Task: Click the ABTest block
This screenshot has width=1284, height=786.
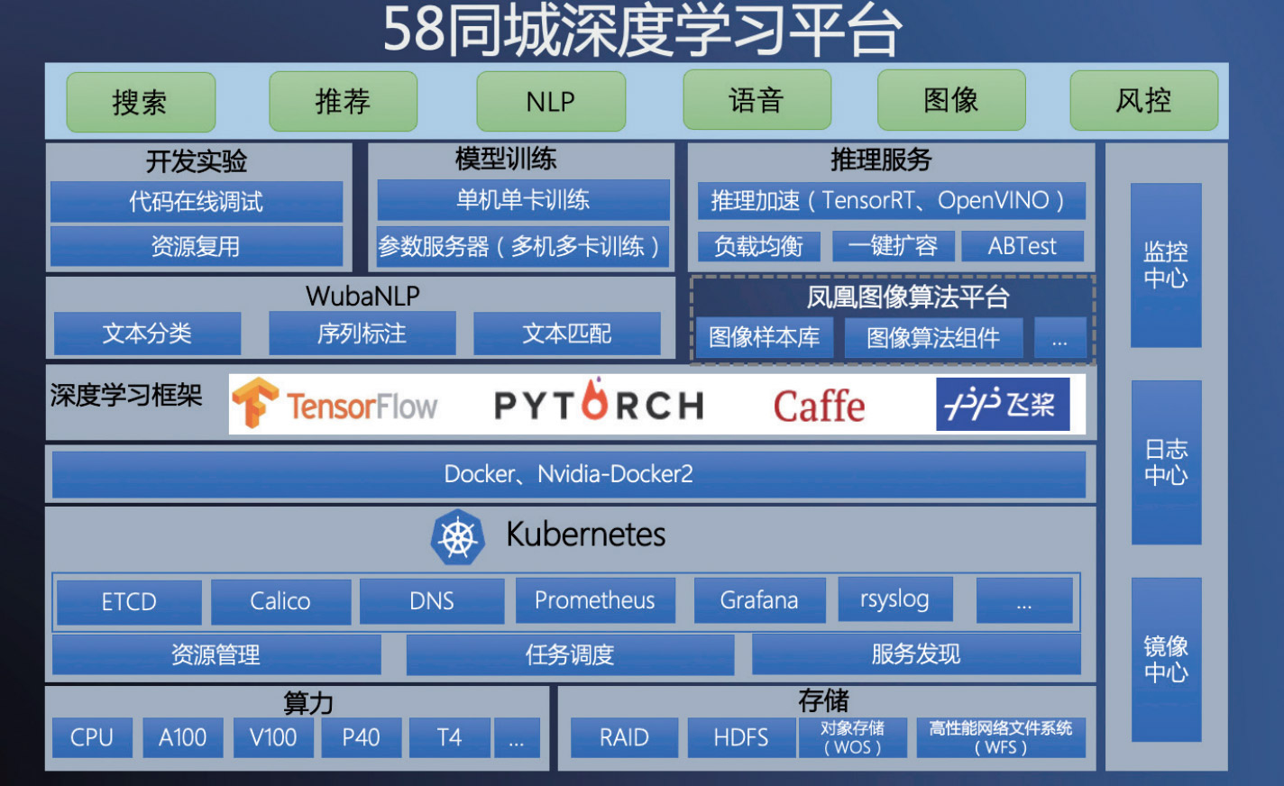Action: 1023,246
